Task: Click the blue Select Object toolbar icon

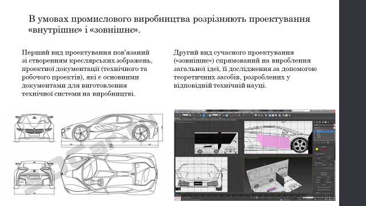Action: (x=204, y=116)
